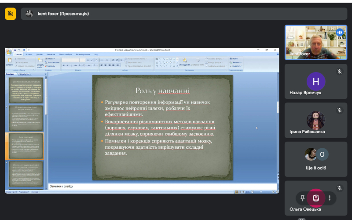
Task: Click kent foxer (Презентація) header bar
Action: (184, 14)
